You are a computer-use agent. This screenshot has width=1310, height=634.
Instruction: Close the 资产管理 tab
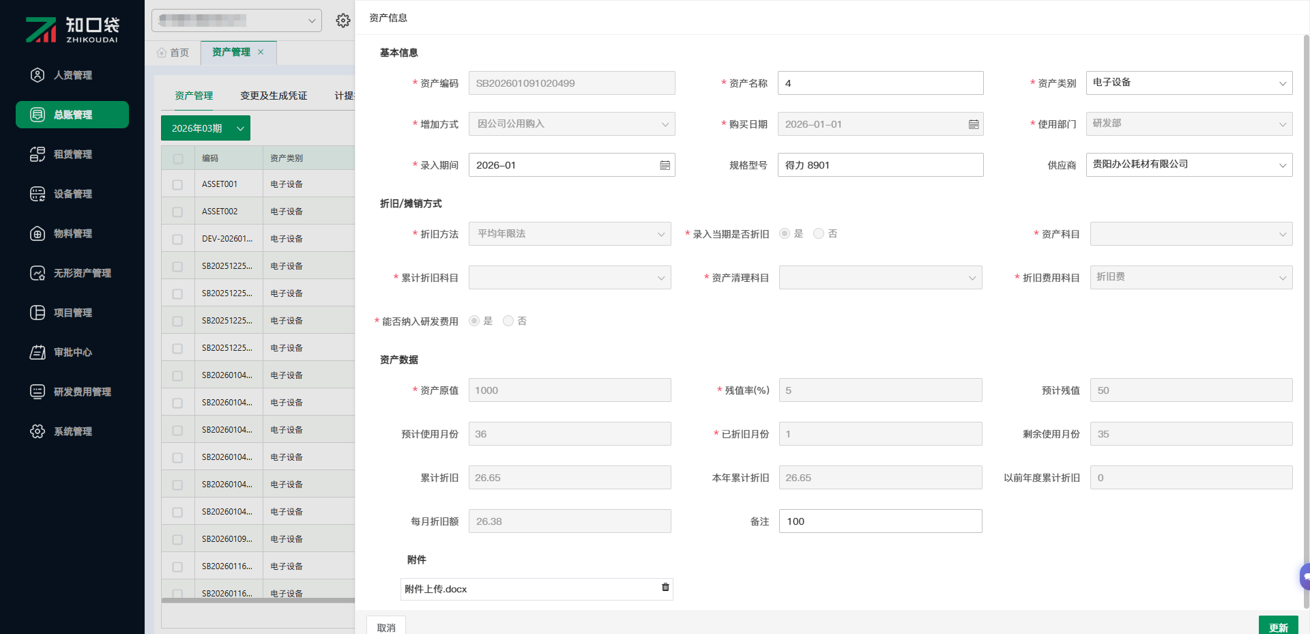261,52
